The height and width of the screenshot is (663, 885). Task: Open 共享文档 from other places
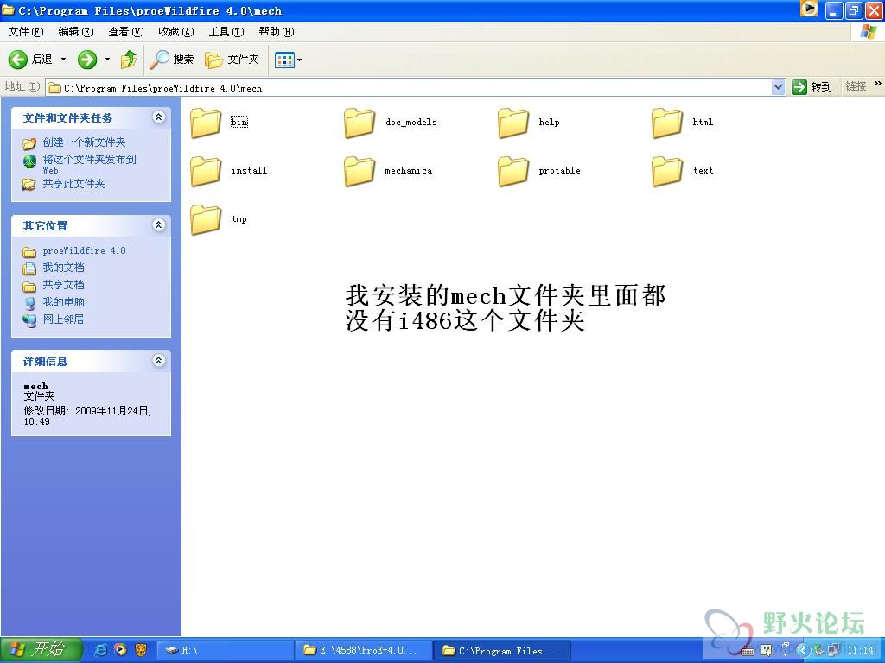63,285
